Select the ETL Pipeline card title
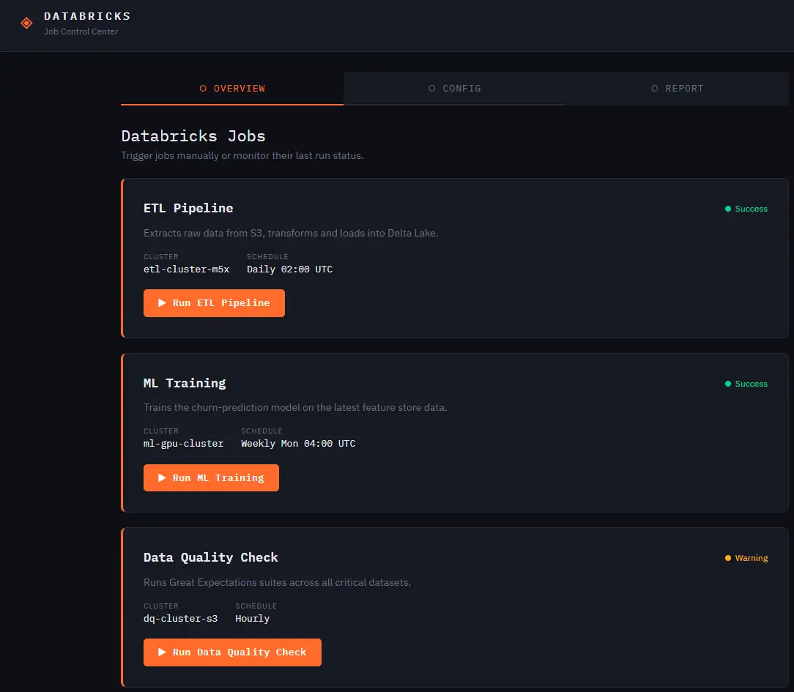 (188, 208)
